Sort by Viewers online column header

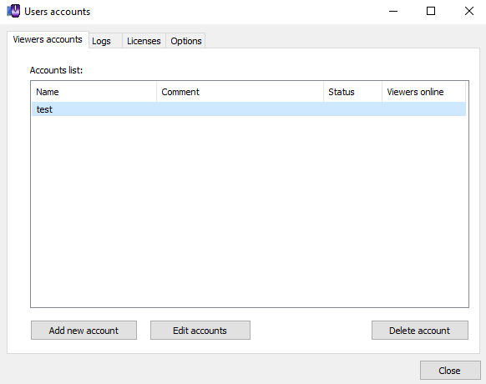pyautogui.click(x=423, y=92)
